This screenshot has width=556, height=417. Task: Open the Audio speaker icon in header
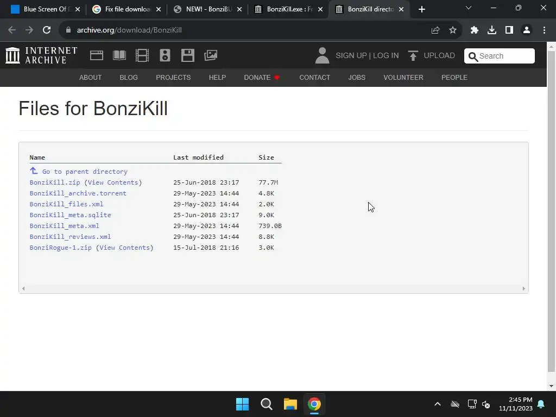pos(165,55)
